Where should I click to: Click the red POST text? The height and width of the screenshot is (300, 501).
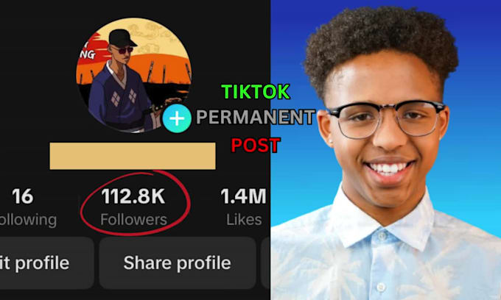coord(256,145)
